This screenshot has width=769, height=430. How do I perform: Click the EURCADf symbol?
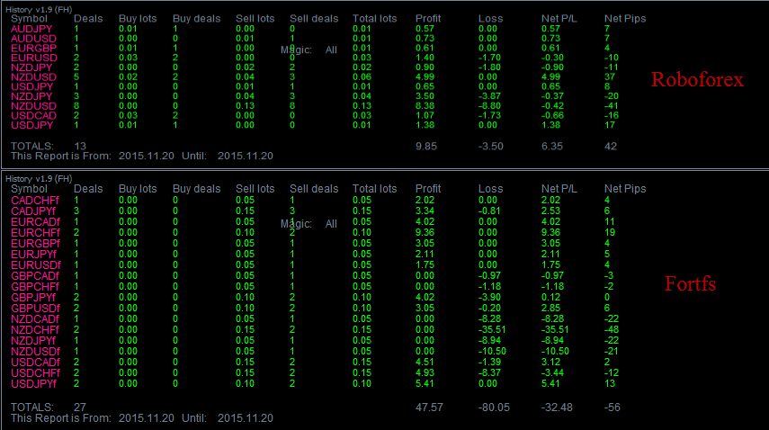(x=35, y=221)
